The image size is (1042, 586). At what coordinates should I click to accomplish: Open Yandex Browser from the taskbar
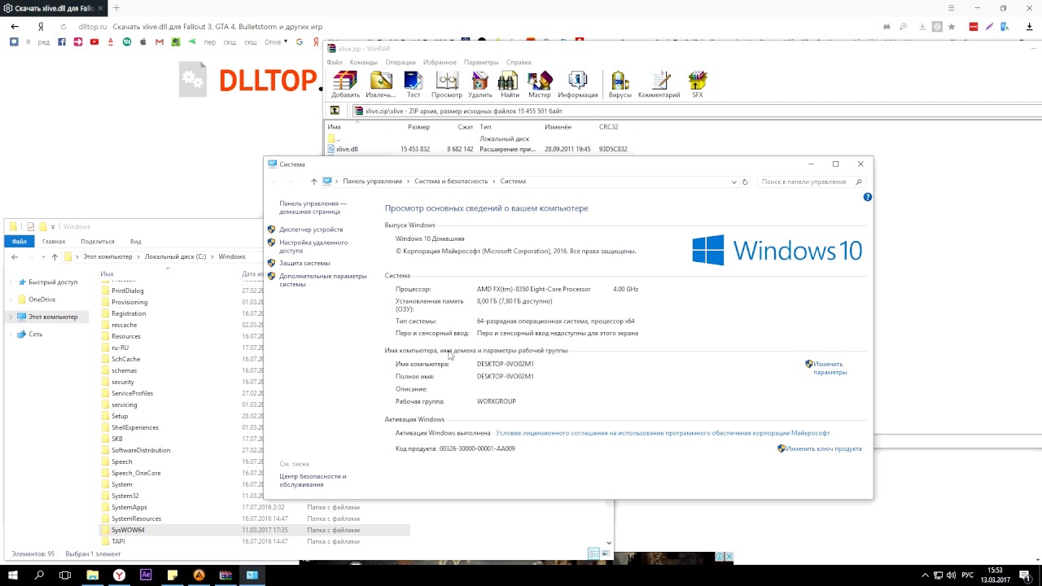[x=119, y=575]
